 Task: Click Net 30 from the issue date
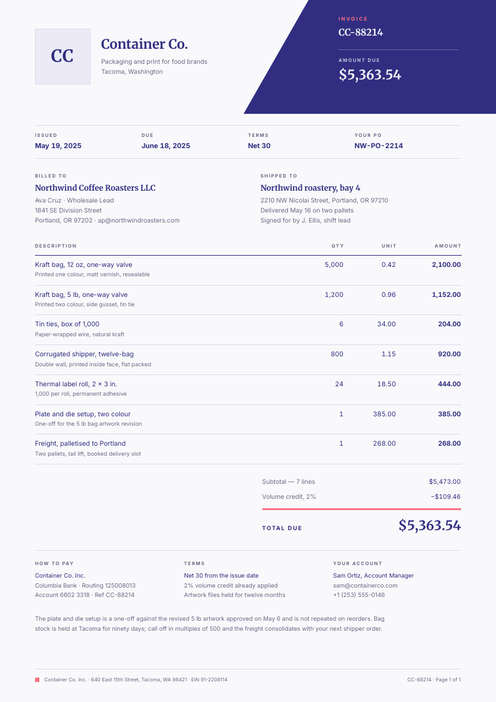point(221,575)
